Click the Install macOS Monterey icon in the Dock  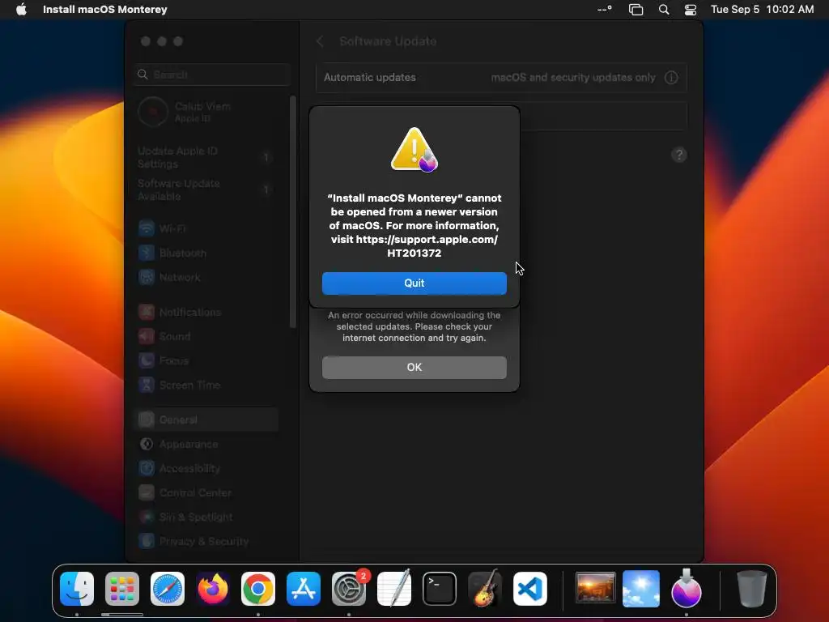point(687,588)
